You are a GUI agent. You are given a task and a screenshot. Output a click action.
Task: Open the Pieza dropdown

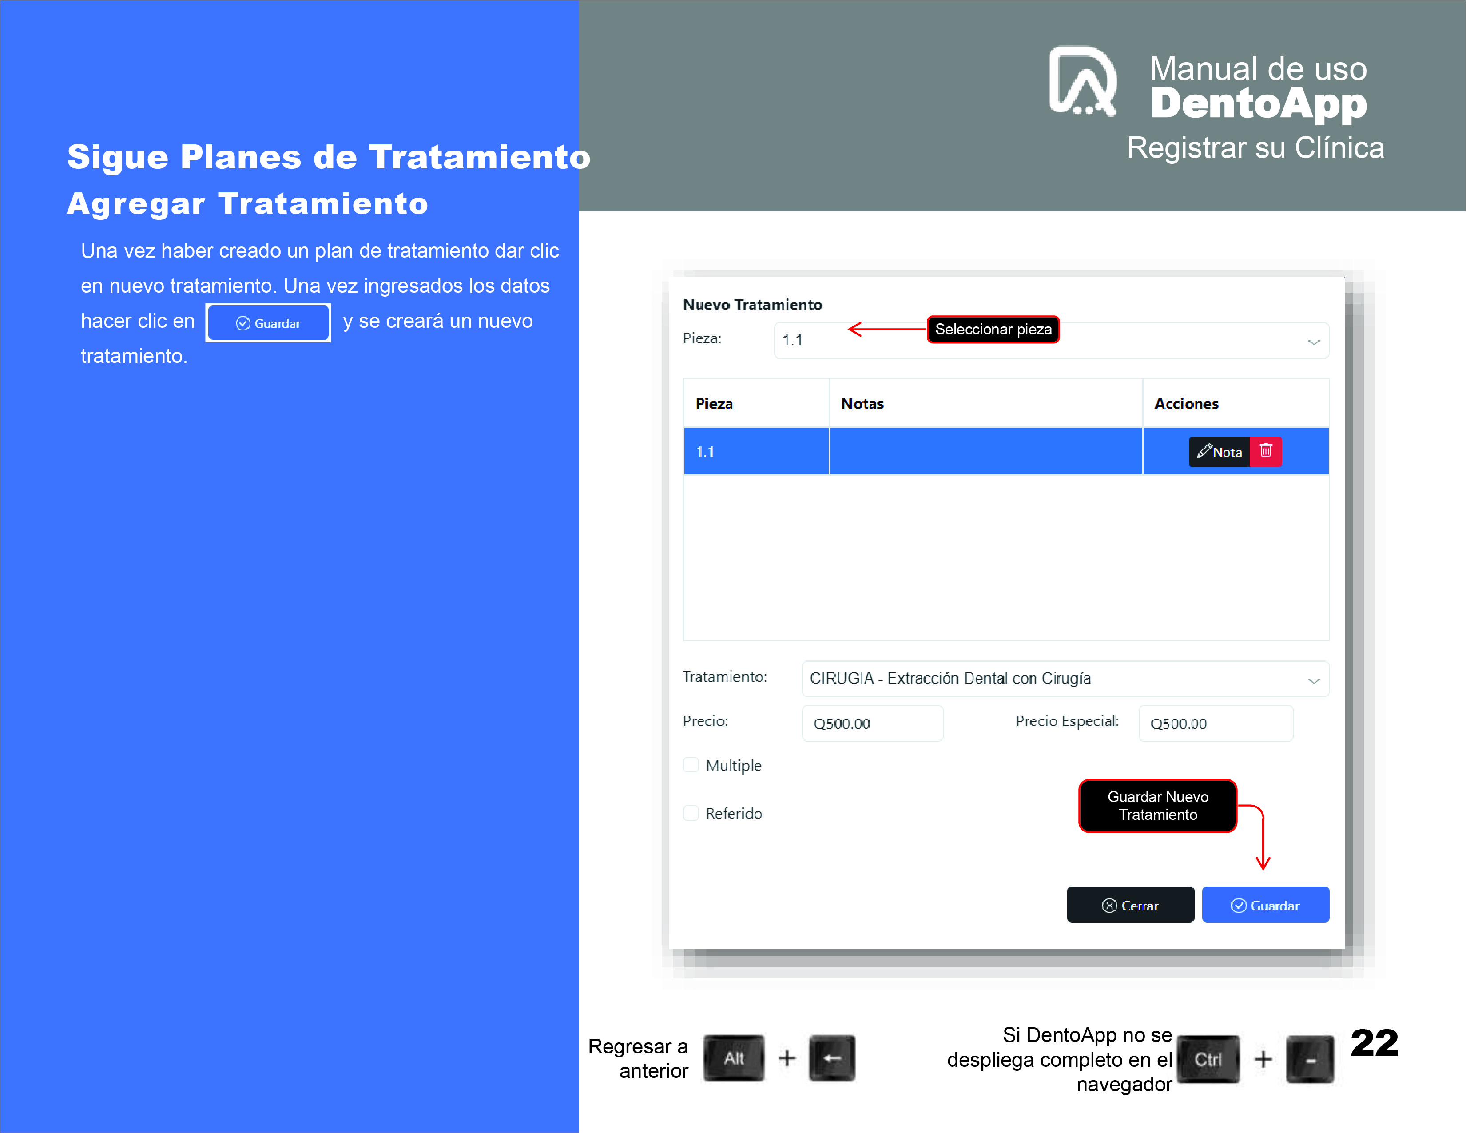(x=1051, y=340)
